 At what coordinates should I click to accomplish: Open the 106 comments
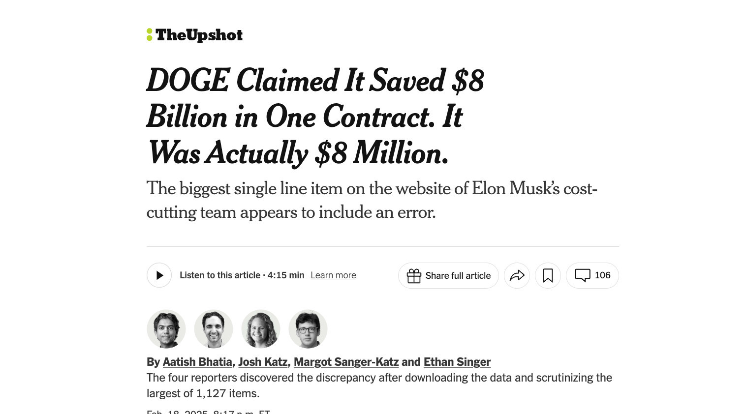[592, 275]
